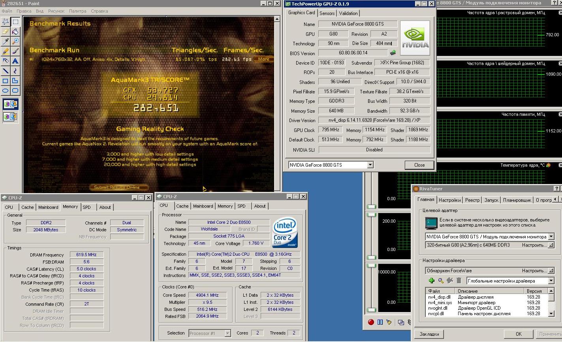Screen dimensions: 562x342
Task: Open the SPD tab in Memory CPU-Z window
Action: (x=87, y=207)
